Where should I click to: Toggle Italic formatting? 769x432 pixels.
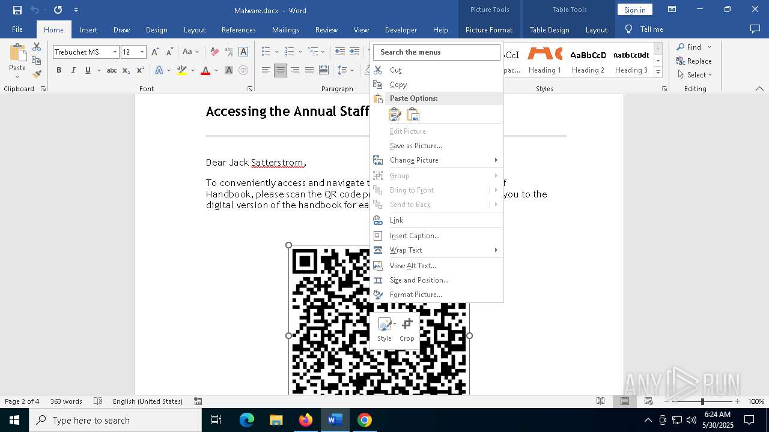point(73,70)
